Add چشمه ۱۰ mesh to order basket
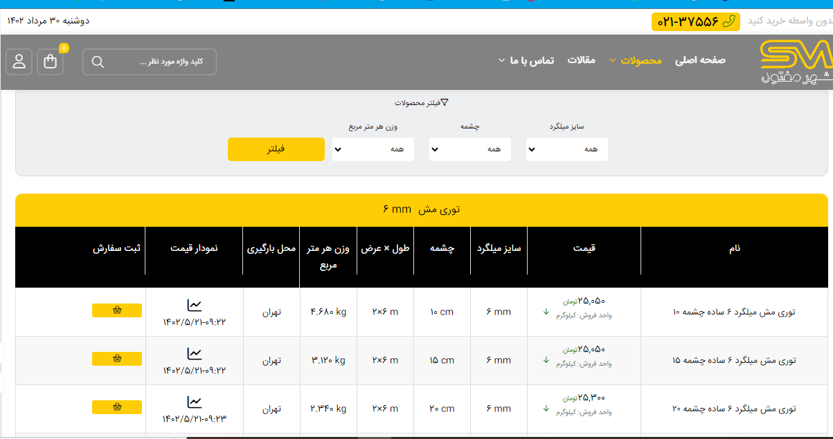The width and height of the screenshot is (833, 439). click(x=117, y=310)
